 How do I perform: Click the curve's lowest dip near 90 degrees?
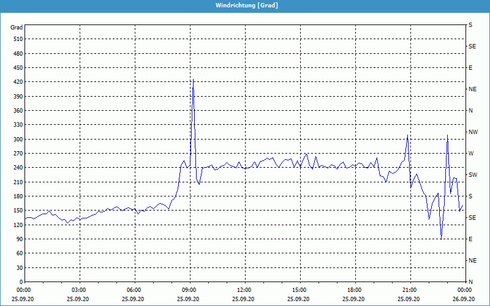tap(441, 239)
